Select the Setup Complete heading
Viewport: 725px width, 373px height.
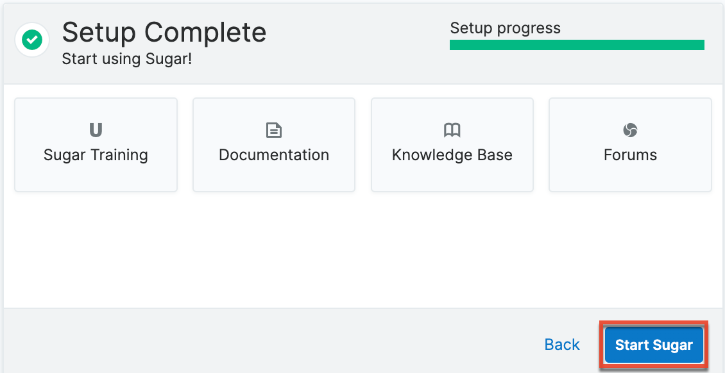(x=164, y=32)
